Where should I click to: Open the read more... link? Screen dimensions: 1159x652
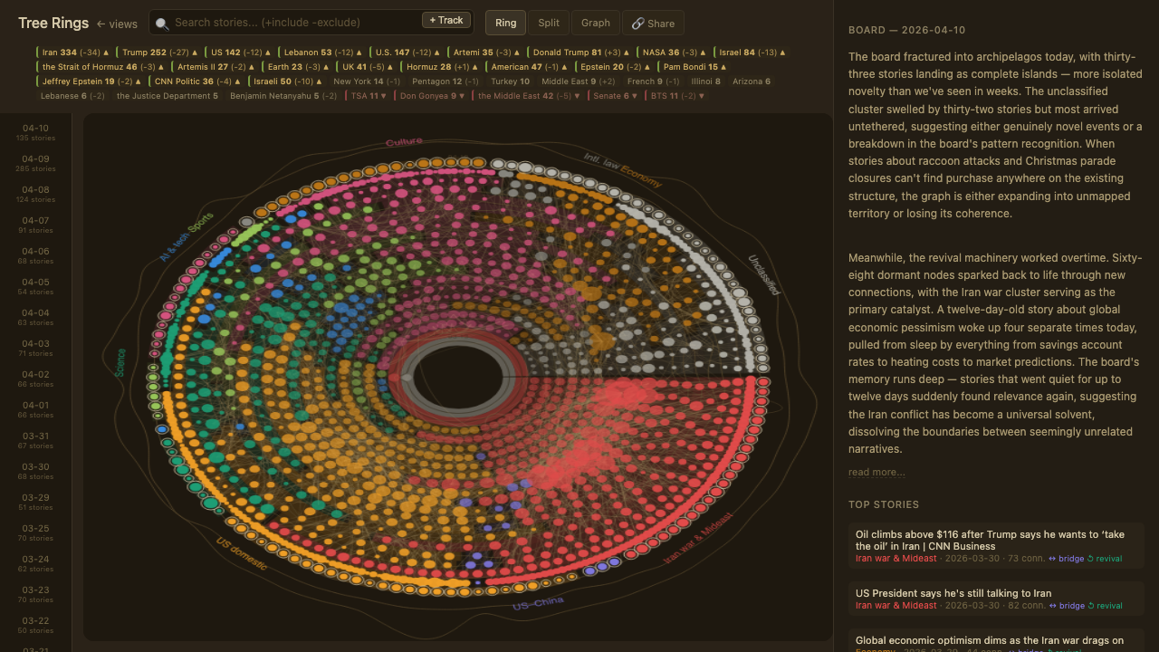tap(875, 472)
